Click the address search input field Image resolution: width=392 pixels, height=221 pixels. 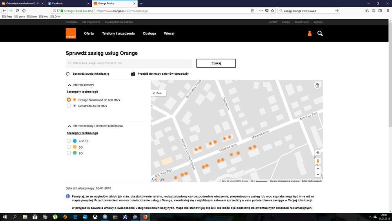coord(129,63)
